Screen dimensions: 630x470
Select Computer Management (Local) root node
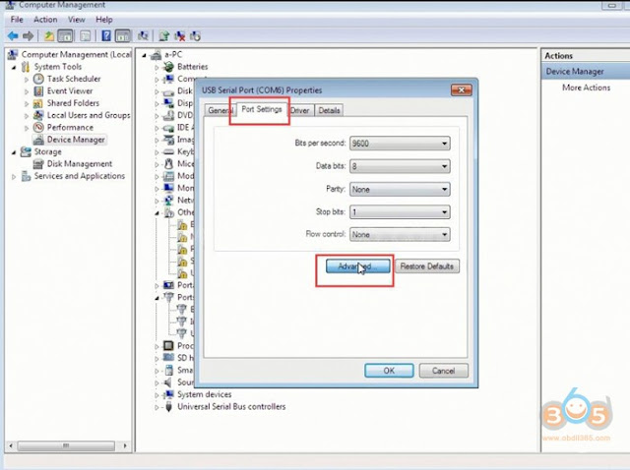click(x=77, y=55)
